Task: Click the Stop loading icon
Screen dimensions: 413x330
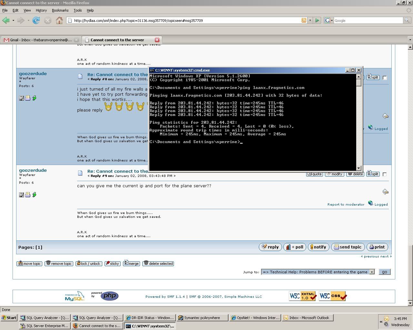Action: 48,21
